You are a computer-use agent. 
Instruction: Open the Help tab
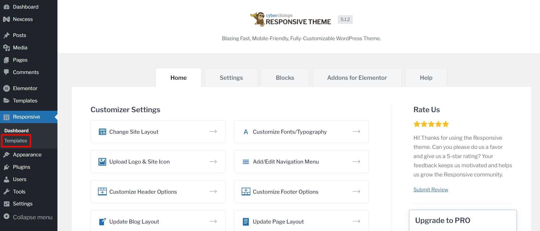tap(426, 77)
